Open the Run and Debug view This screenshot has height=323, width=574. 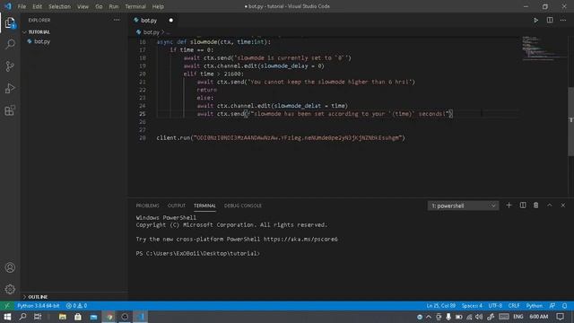tap(10, 88)
